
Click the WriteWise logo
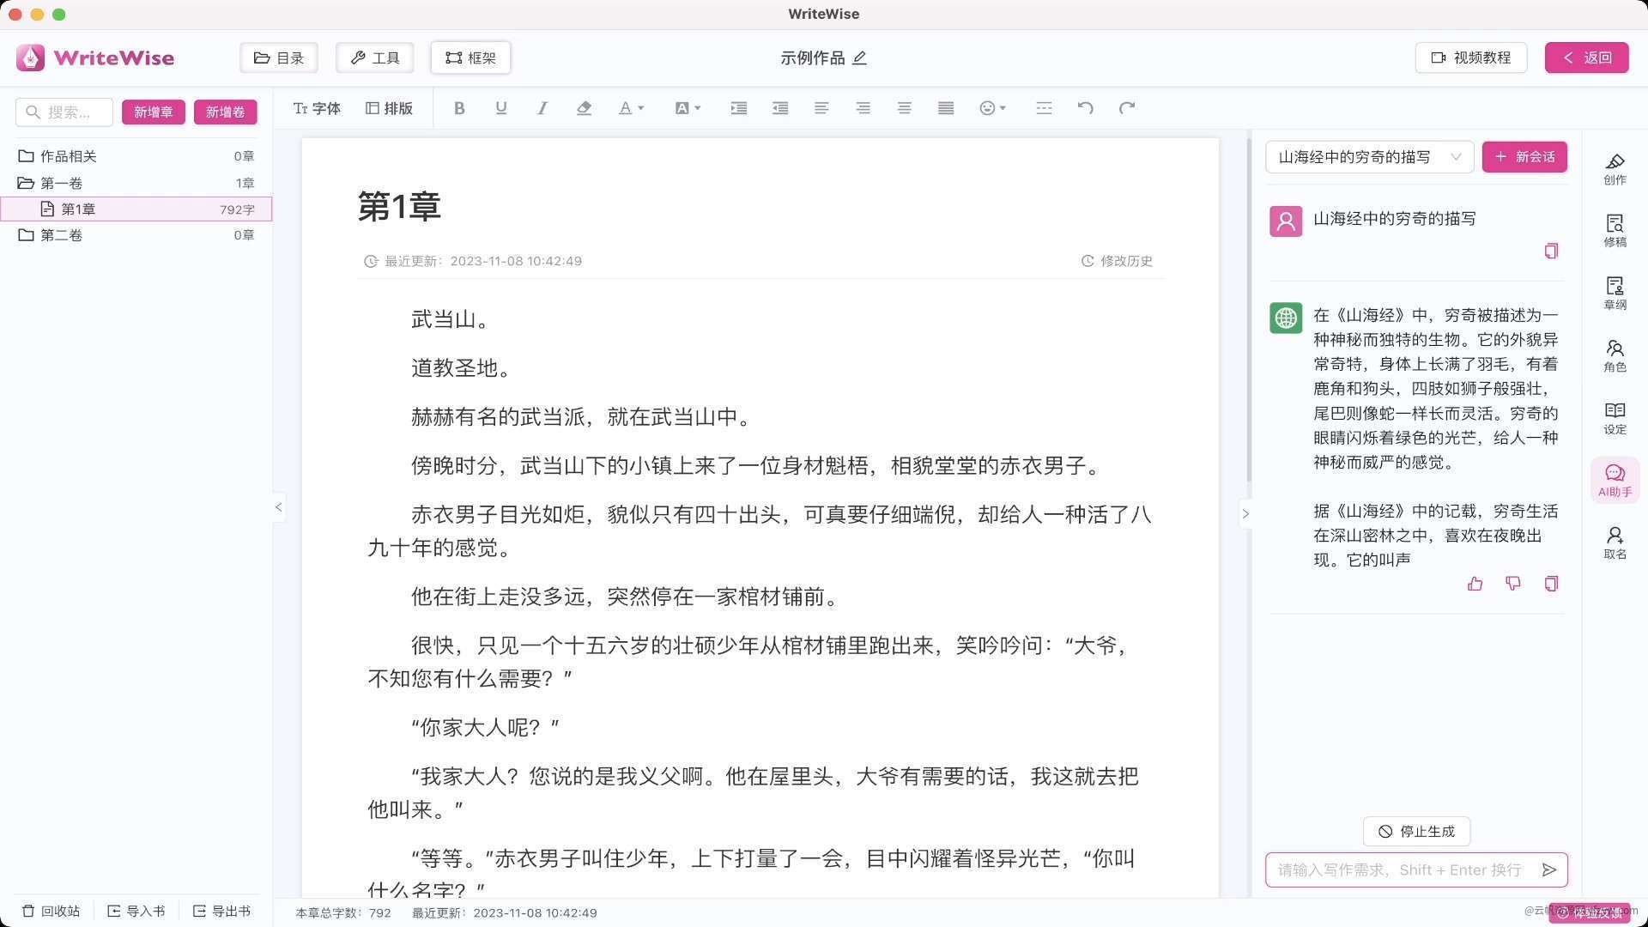pyautogui.click(x=95, y=58)
